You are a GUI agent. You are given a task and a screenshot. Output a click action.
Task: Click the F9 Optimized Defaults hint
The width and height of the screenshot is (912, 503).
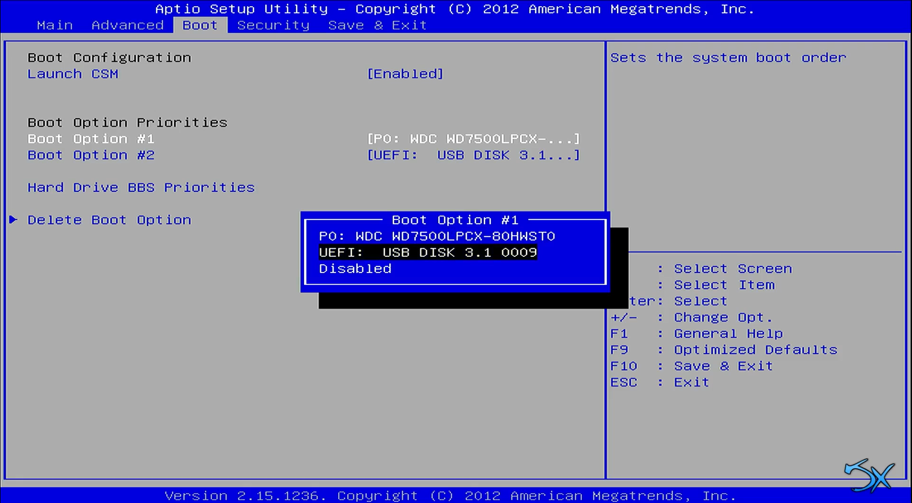pyautogui.click(x=723, y=350)
